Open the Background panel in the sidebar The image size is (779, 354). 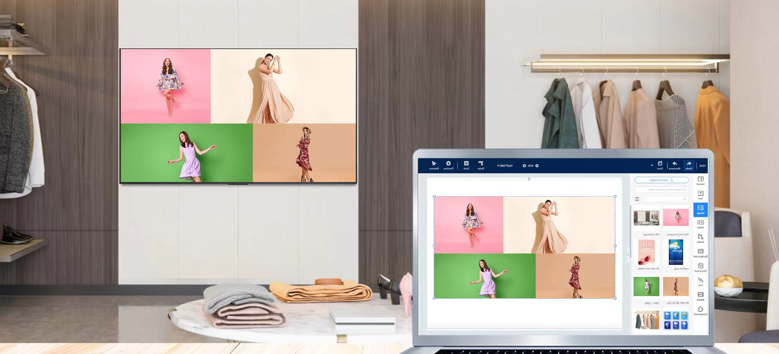[x=700, y=253]
